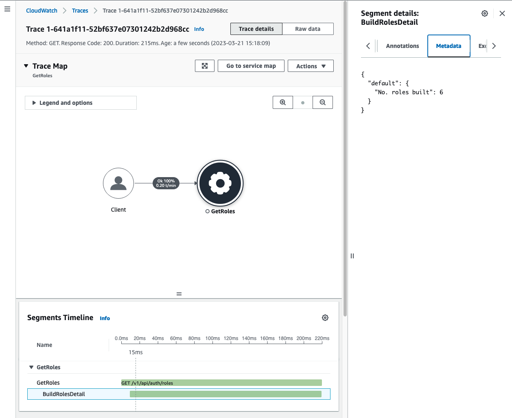512x418 pixels.
Task: Select the Metadata tab
Action: point(449,46)
